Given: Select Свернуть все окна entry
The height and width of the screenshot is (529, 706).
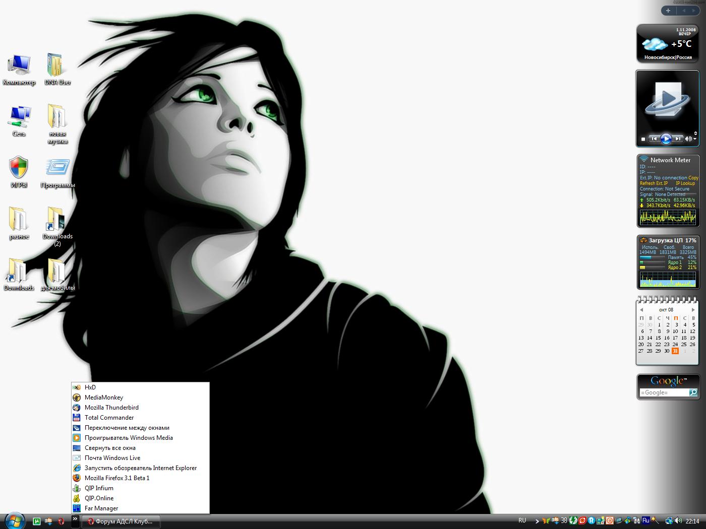Looking at the screenshot, I should [140, 448].
